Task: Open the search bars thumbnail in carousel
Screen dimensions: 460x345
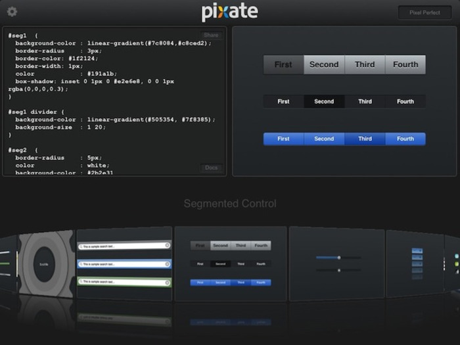Action: (x=124, y=264)
